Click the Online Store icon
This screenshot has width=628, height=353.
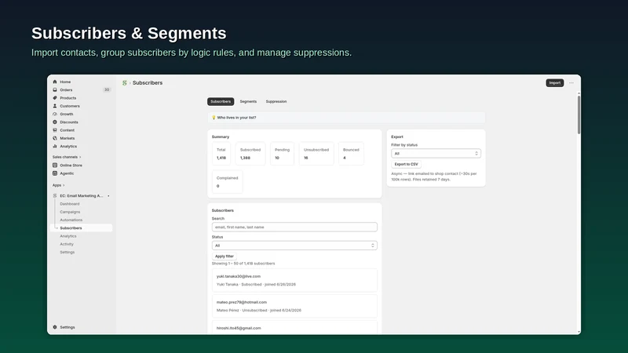pyautogui.click(x=55, y=166)
